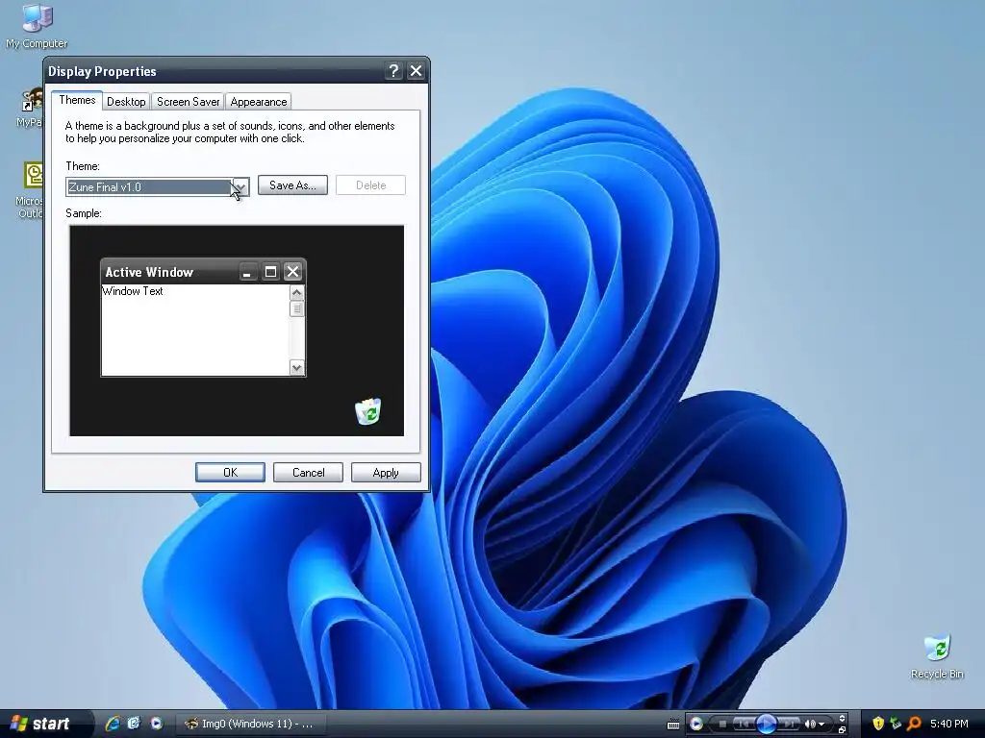The image size is (985, 738).
Task: Click the Safely Remove Hardware tray icon
Action: [x=896, y=724]
